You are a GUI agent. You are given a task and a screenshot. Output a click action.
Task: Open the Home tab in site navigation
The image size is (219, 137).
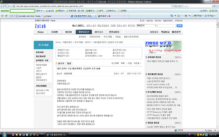coord(41,32)
